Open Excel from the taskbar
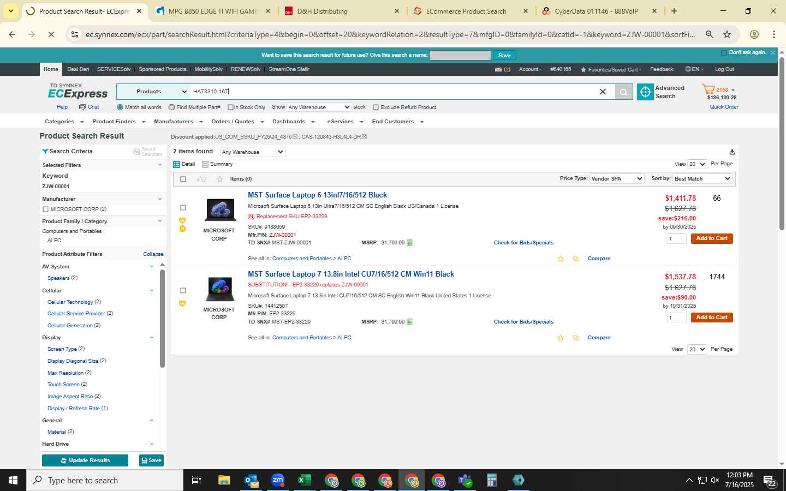 304,480
